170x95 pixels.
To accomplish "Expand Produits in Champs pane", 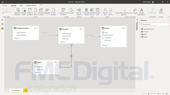I will 141,32.
